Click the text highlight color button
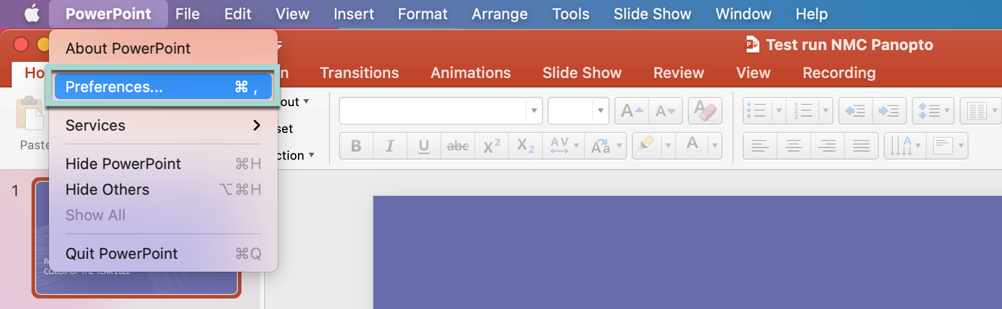The image size is (1002, 309). pos(645,146)
